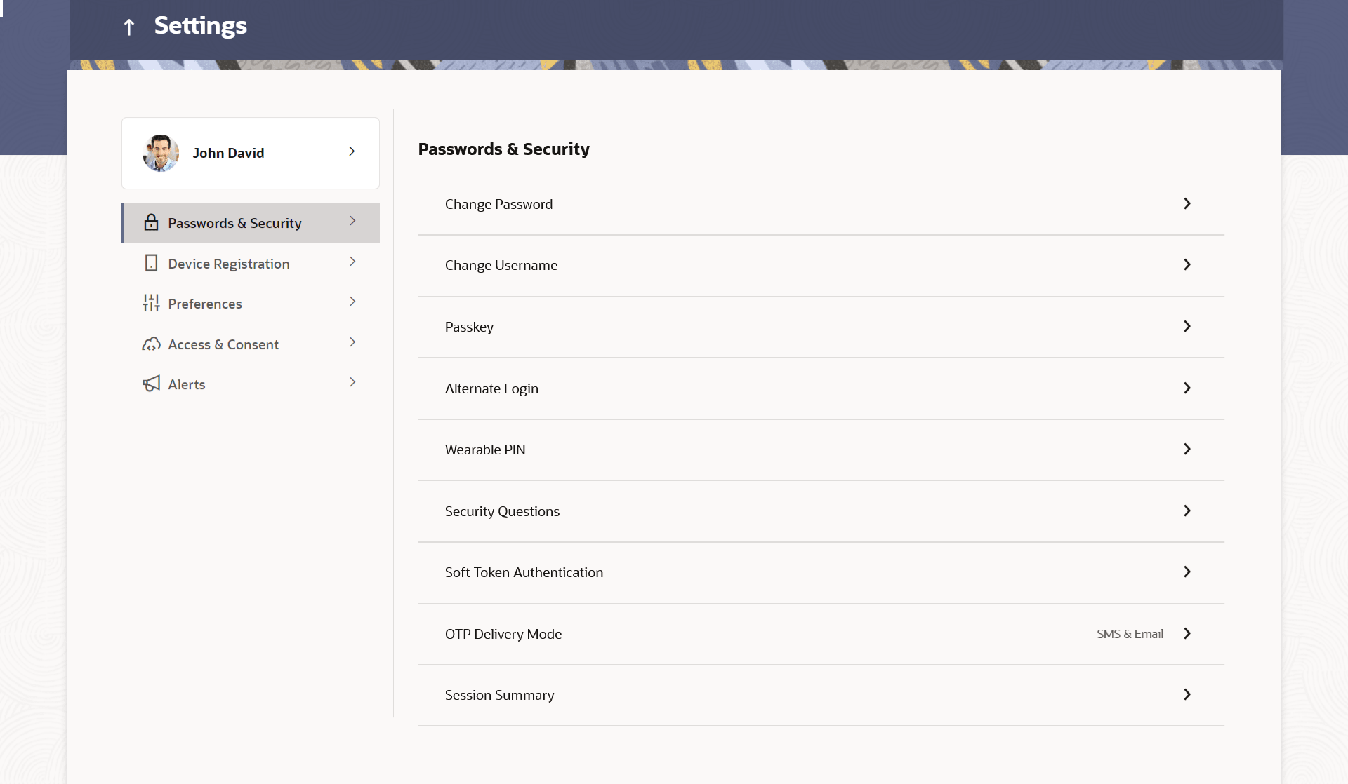The image size is (1348, 784).
Task: Open Change Username option
Action: pos(501,265)
